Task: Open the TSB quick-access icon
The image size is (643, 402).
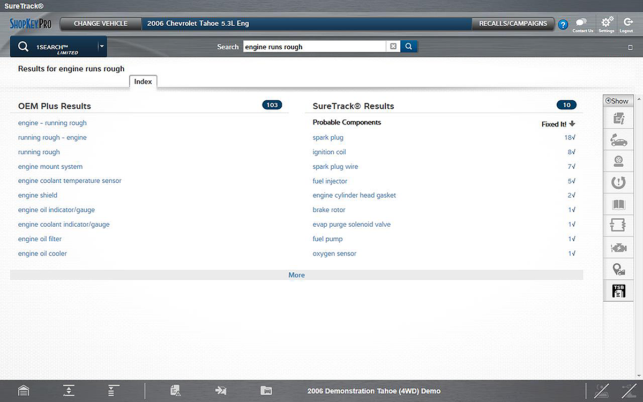Action: pyautogui.click(x=618, y=291)
